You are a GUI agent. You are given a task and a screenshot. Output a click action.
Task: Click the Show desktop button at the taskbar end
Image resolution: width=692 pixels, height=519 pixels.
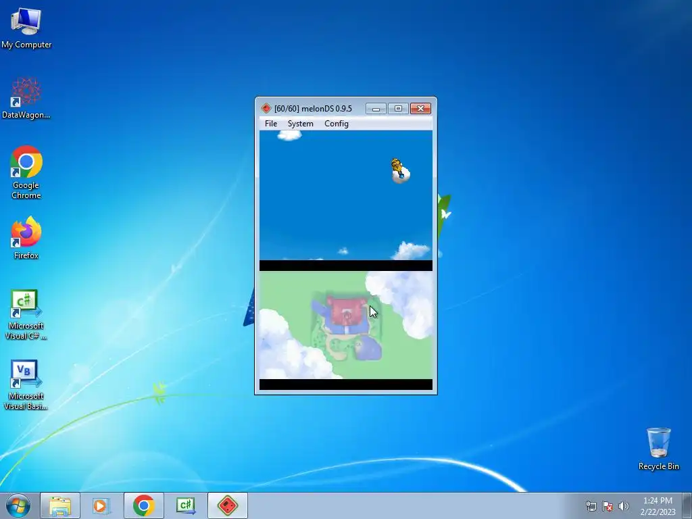[x=687, y=505]
